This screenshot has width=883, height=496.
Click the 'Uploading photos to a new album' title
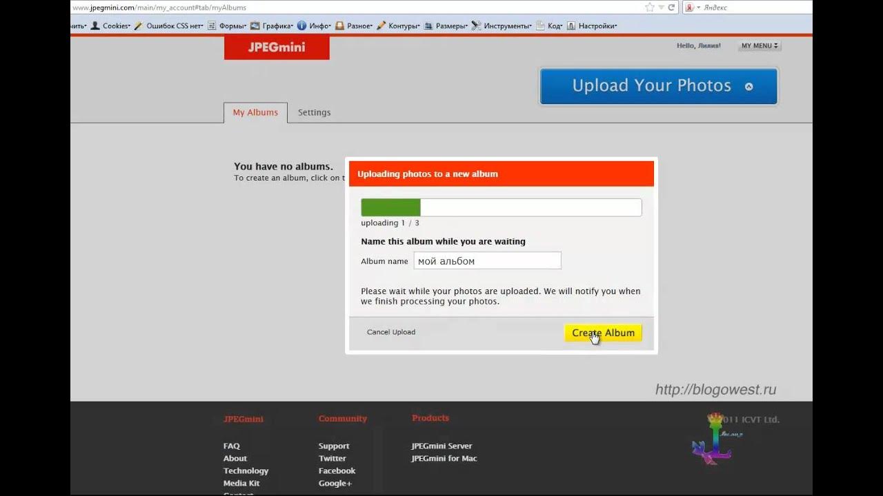tap(428, 174)
